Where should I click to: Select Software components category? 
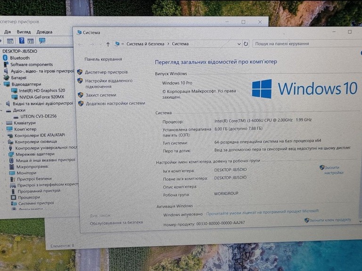click(x=32, y=64)
